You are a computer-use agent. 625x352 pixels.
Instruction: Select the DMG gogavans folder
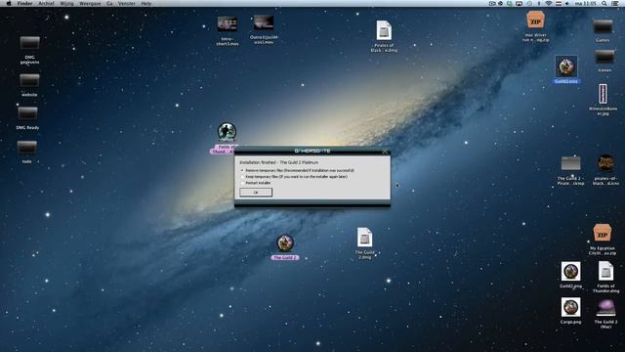[29, 44]
